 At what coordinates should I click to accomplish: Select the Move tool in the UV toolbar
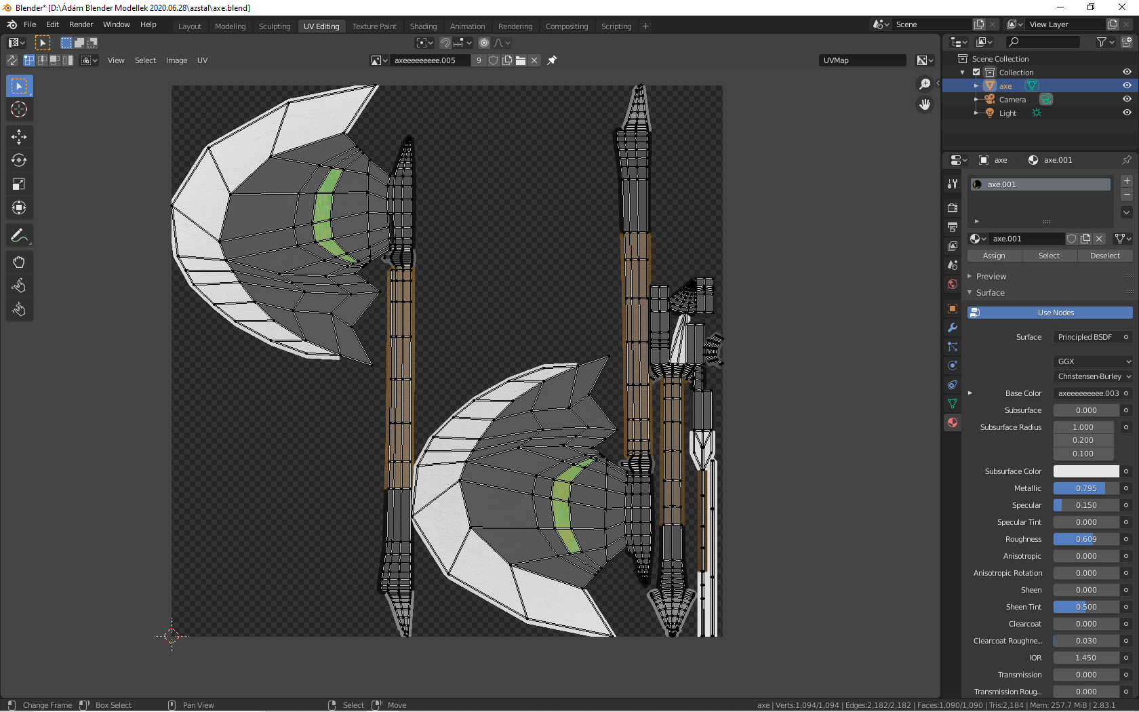coord(19,137)
